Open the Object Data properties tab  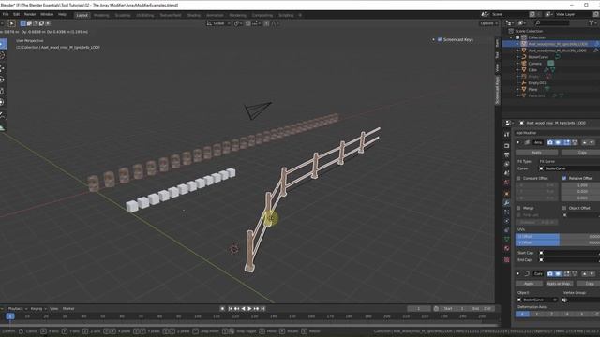506,240
